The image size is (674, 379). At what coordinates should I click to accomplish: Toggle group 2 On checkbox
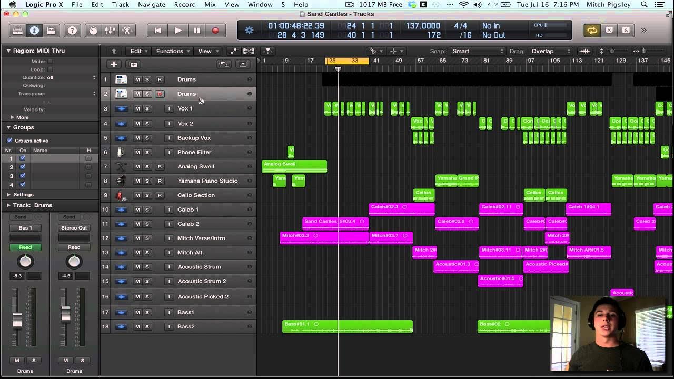pyautogui.click(x=23, y=167)
